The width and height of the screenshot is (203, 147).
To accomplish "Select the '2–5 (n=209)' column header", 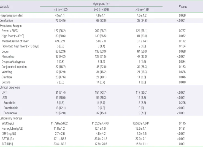I will [x=101, y=9].
